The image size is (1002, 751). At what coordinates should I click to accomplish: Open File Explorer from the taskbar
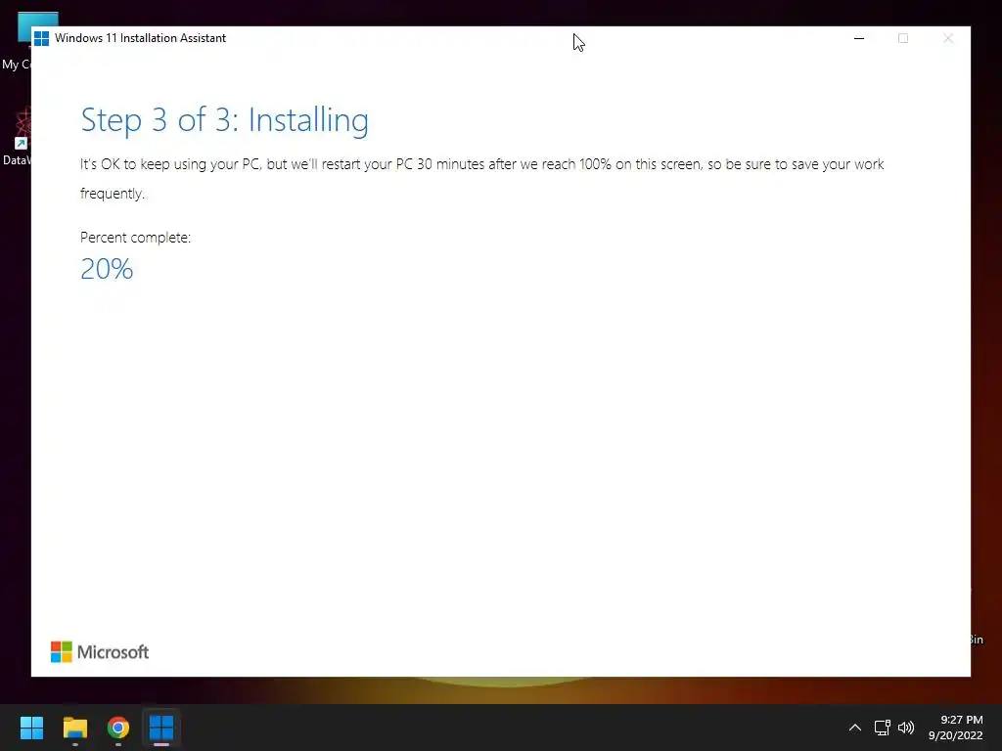click(x=74, y=728)
